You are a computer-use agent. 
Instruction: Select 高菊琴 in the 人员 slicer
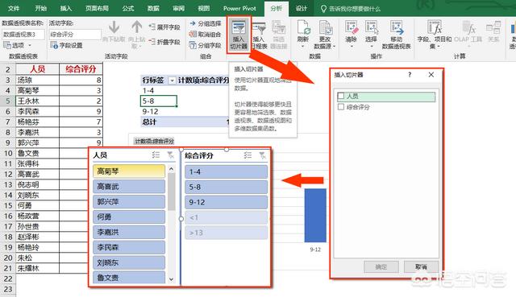click(x=129, y=171)
